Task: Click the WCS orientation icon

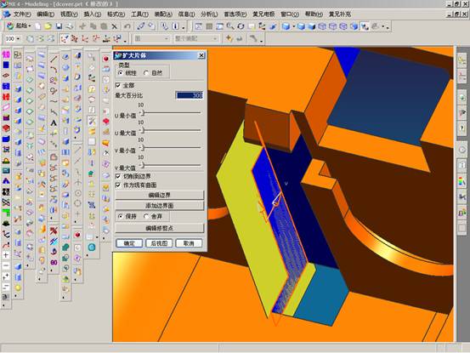Action: [x=106, y=38]
